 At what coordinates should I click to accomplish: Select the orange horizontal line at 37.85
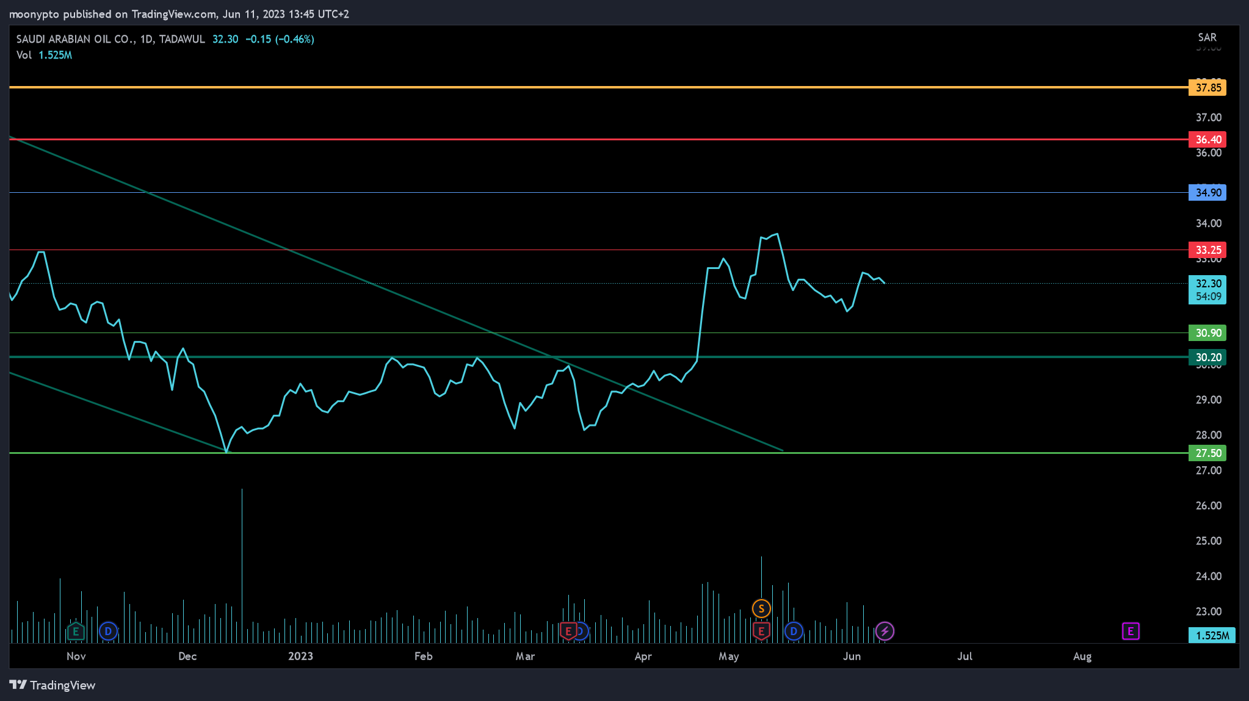[598, 87]
